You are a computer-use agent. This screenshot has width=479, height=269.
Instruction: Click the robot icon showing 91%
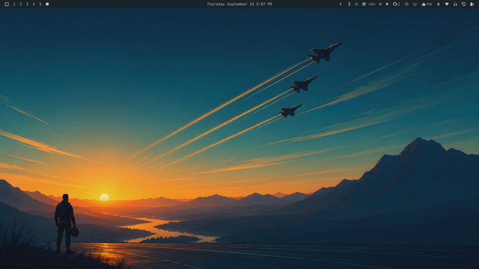427,4
